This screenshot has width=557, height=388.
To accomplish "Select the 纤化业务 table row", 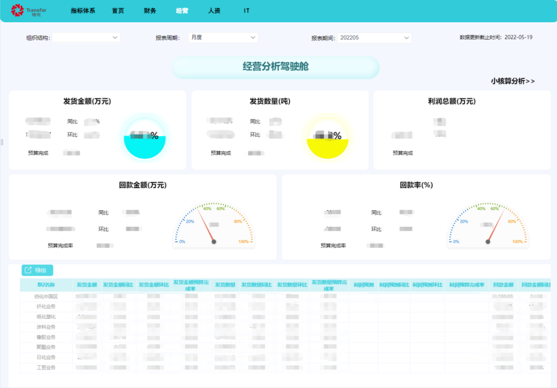I will (285, 307).
